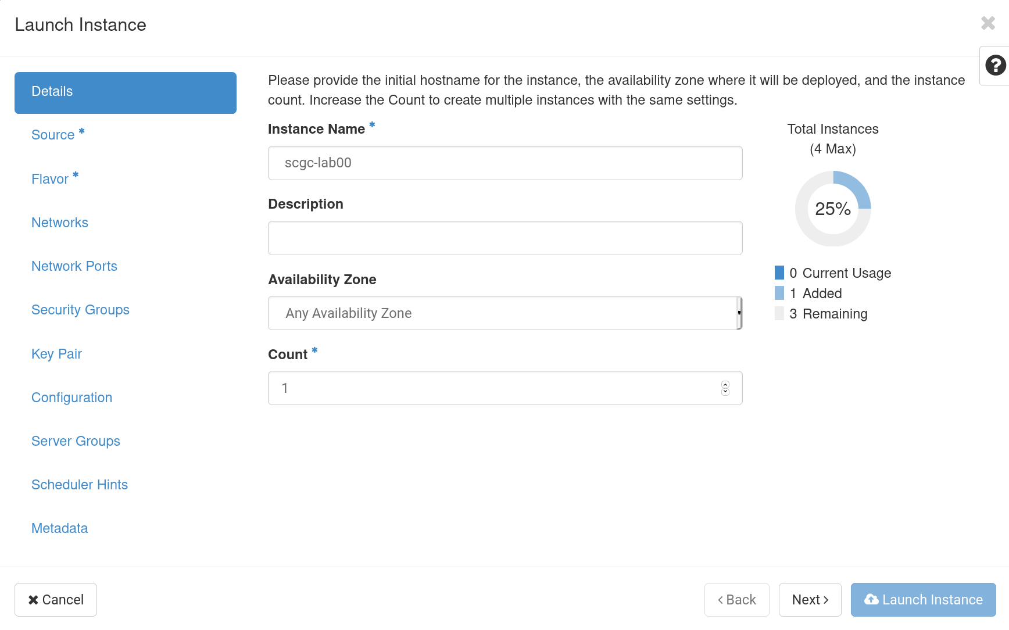Close the Launch Instance dialog
Viewport: 1009px width, 630px height.
(987, 23)
